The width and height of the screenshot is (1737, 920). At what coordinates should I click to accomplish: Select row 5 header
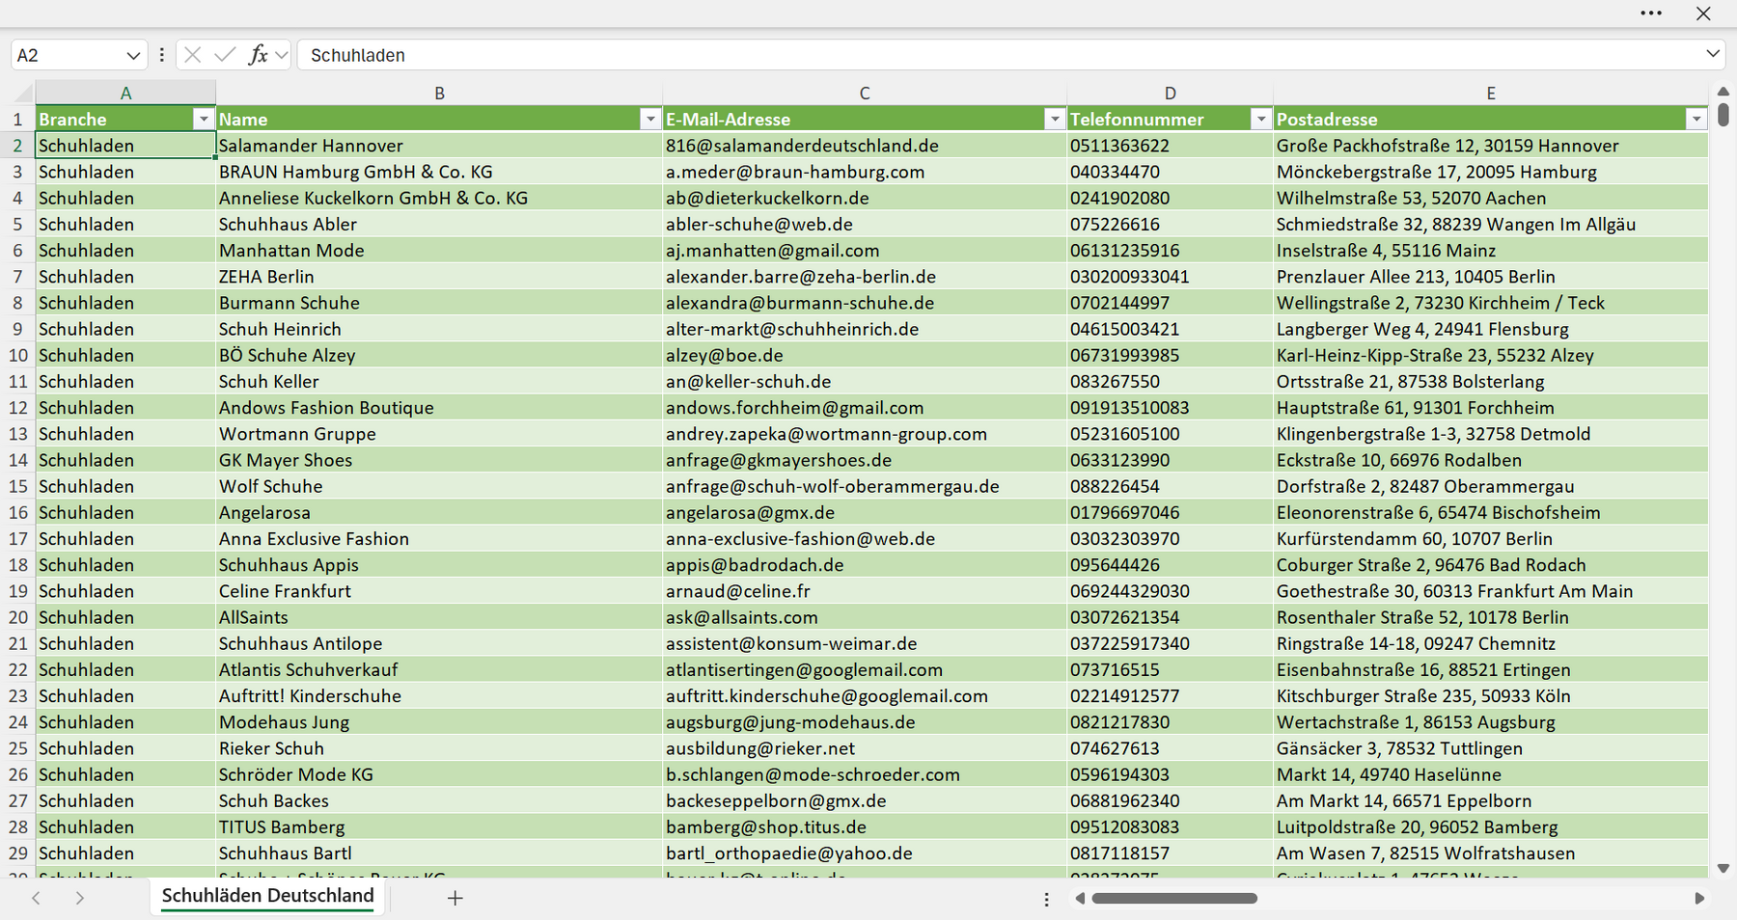tap(17, 225)
